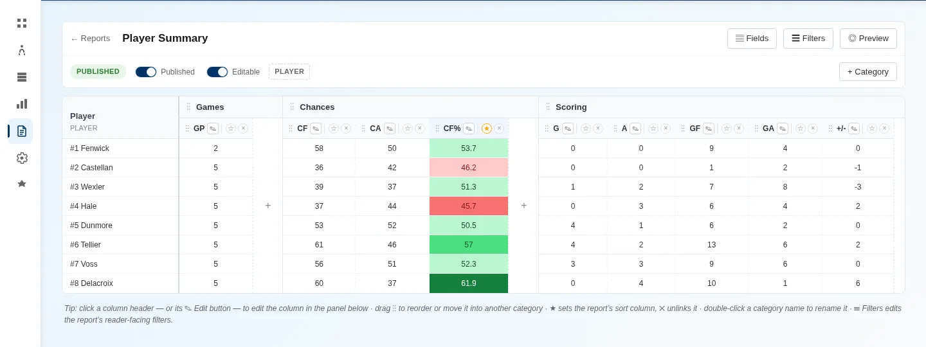
Task: Add a column to Chances with plus
Action: coord(524,206)
